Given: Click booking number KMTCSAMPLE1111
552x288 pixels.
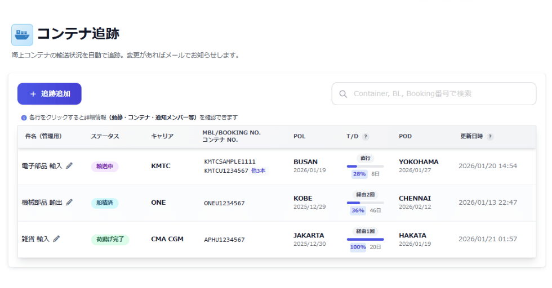Looking at the screenshot, I should [230, 162].
